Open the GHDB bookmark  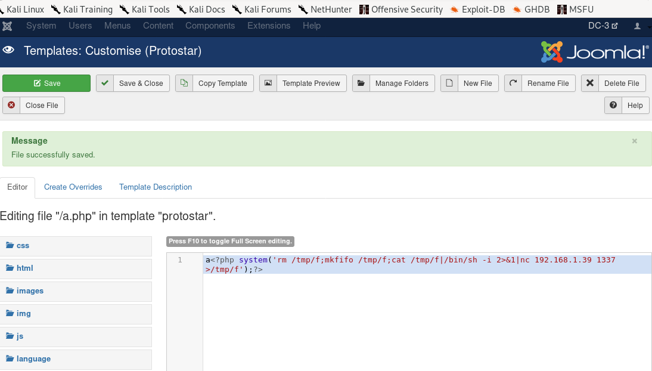coord(532,9)
